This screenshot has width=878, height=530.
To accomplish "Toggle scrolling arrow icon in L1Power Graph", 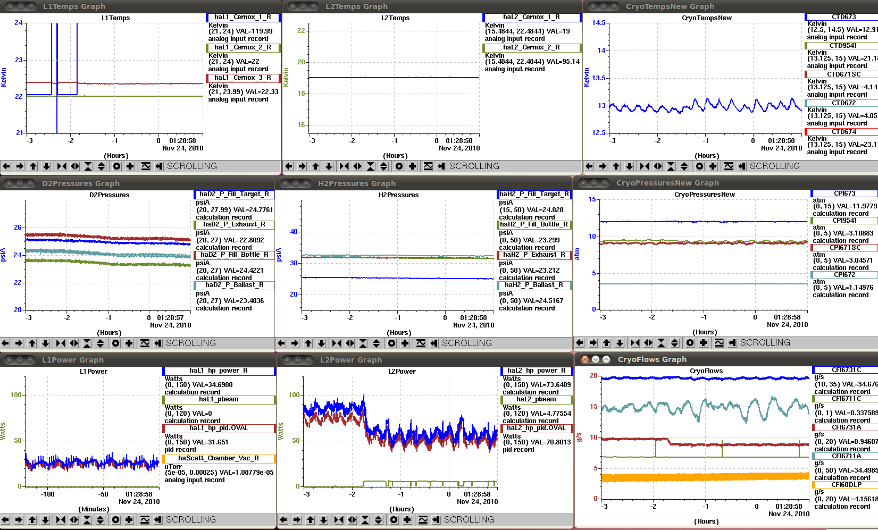I will [158, 520].
